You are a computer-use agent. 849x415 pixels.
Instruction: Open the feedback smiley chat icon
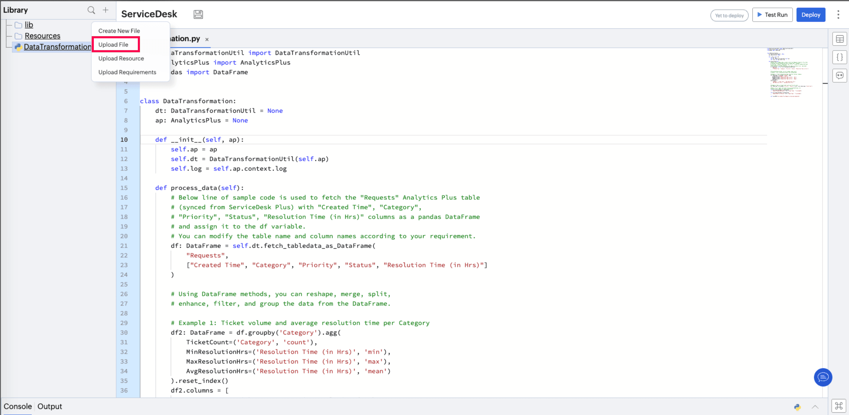coord(839,76)
